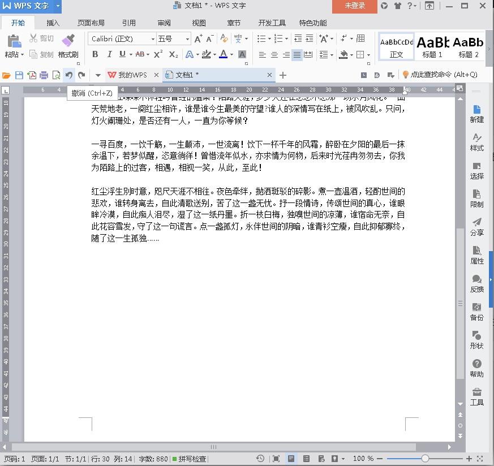Click the 未登录 login button
Viewport: 494px width, 466px height.
tap(355, 6)
